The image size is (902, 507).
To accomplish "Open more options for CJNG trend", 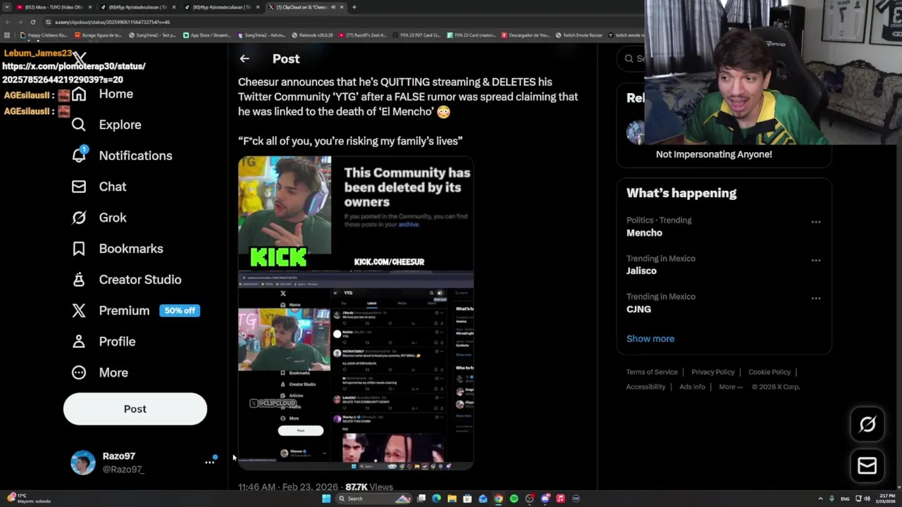I will click(815, 298).
